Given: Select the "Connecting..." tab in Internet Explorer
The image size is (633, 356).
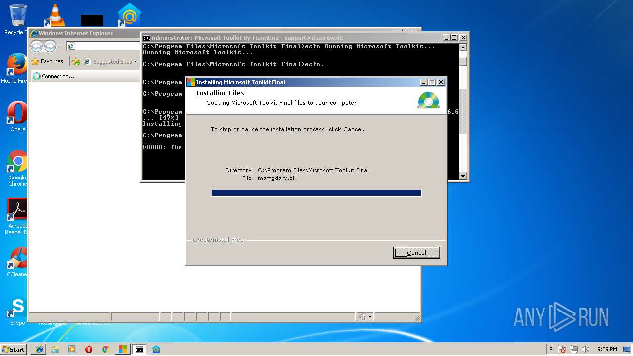Looking at the screenshot, I should point(85,76).
